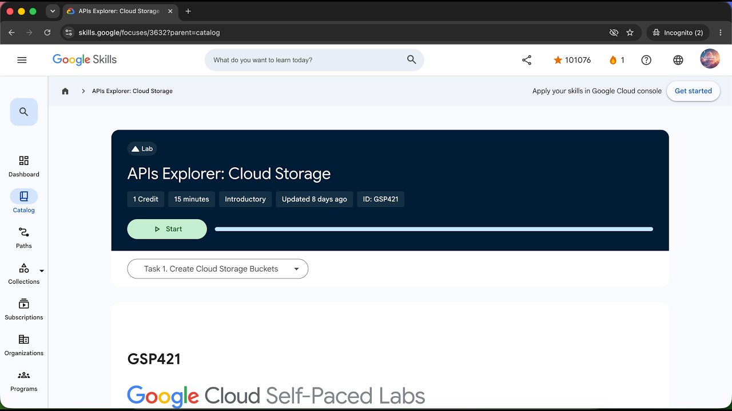The image size is (732, 411).
Task: Click the GSP421 heading
Action: [x=154, y=359]
